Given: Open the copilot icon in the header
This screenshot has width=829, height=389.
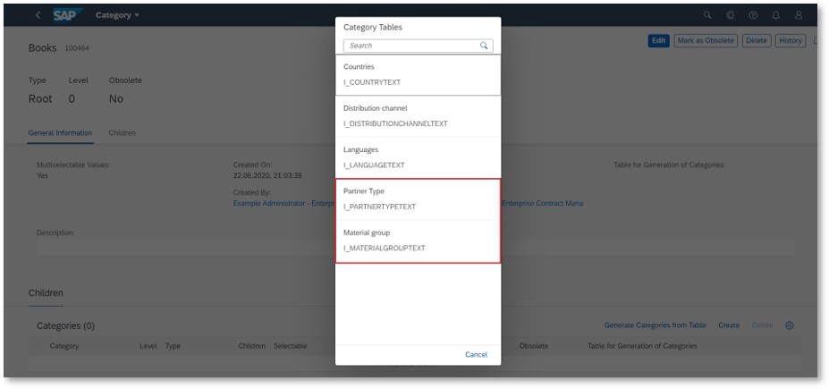Looking at the screenshot, I should click(x=730, y=15).
